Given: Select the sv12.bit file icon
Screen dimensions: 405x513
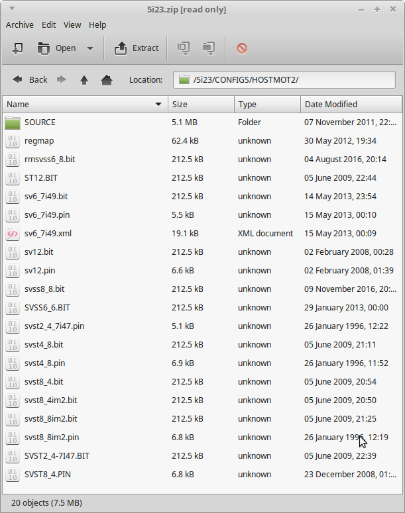Looking at the screenshot, I should pyautogui.click(x=13, y=252).
